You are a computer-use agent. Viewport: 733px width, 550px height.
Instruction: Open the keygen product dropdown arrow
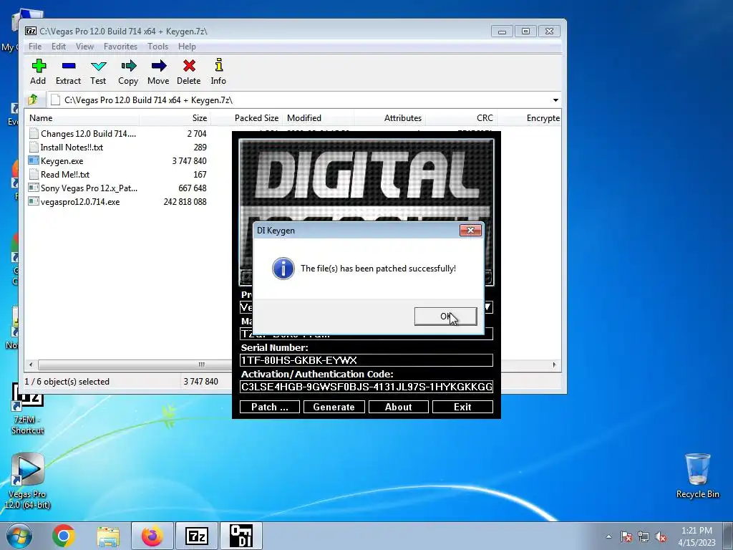(x=487, y=307)
